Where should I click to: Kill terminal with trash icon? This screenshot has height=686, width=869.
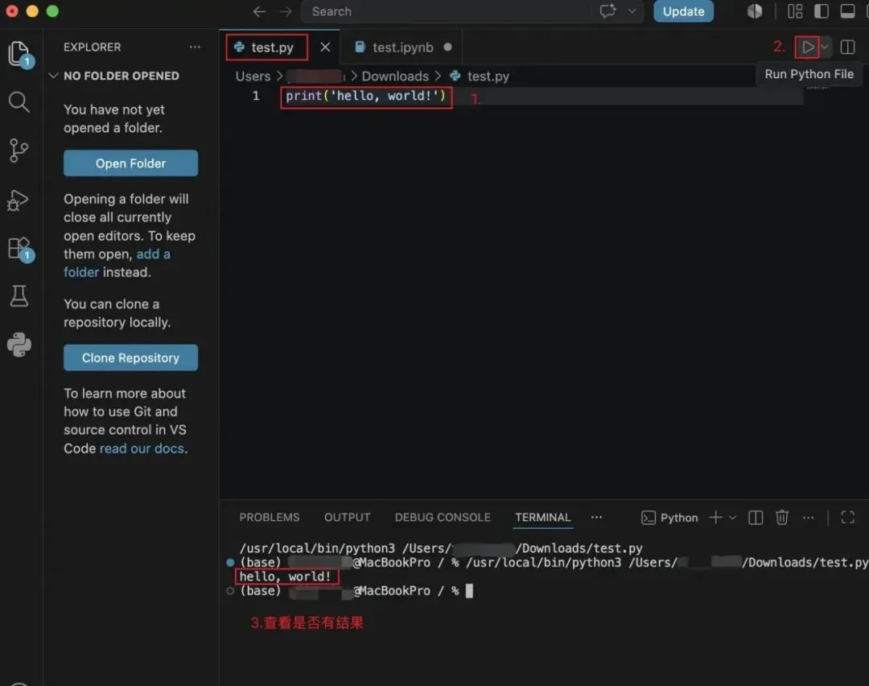(x=781, y=518)
